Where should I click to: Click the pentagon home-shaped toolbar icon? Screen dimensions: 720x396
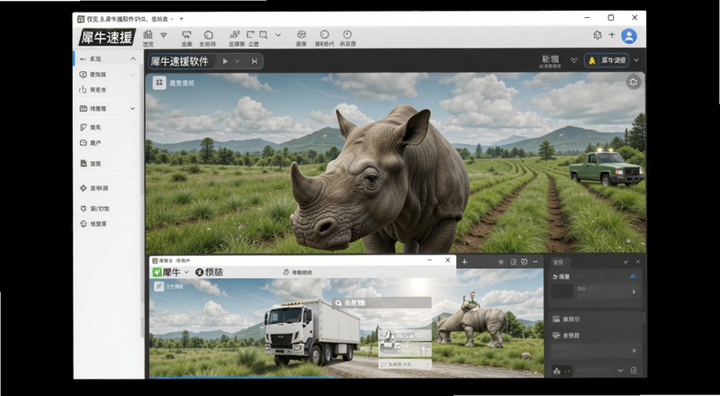coord(208,35)
